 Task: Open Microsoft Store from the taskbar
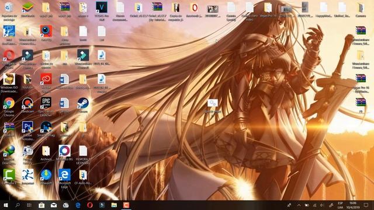tap(41, 205)
